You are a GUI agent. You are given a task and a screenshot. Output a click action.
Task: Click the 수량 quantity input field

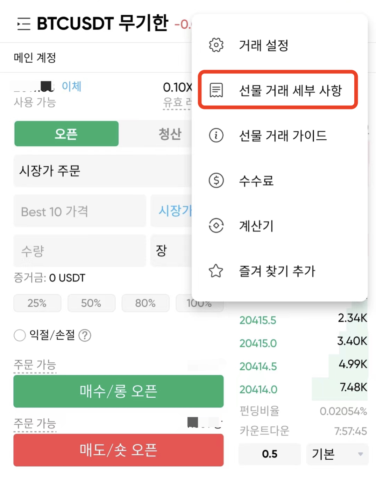coord(80,251)
